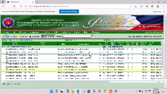The image size is (167, 94).
Task: Show hidden system tray icons
Action: point(136,91)
